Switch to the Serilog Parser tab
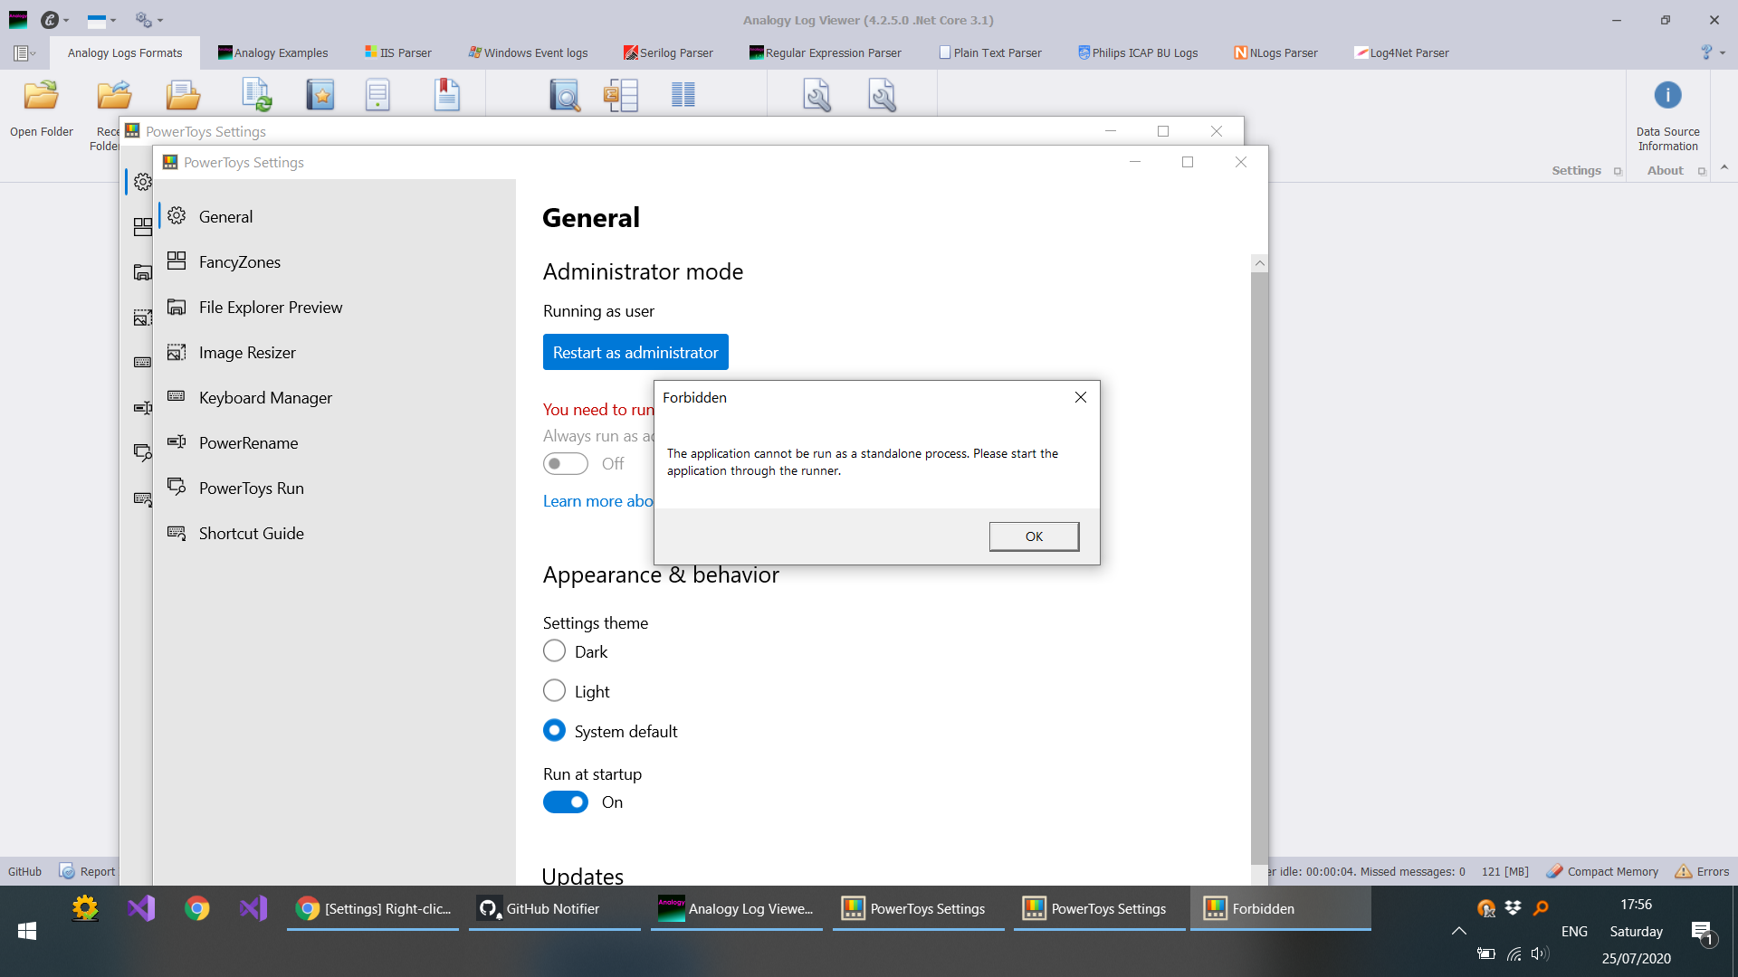 pos(668,52)
